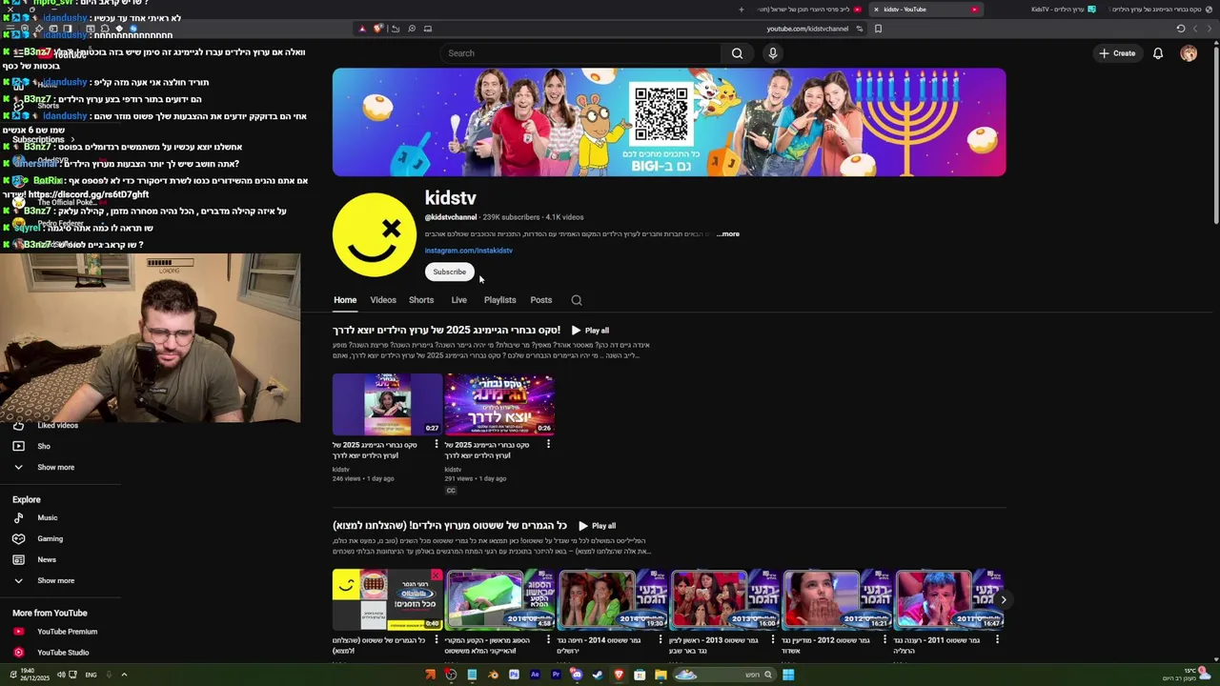Screen dimensions: 1220x686
Task: Expand channel description with ...more
Action: (x=728, y=234)
